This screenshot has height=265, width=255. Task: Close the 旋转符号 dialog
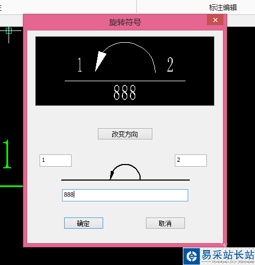(x=215, y=20)
